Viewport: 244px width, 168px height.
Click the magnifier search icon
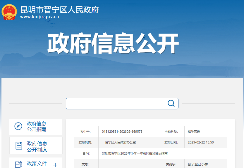pyautogui.click(x=171, y=103)
